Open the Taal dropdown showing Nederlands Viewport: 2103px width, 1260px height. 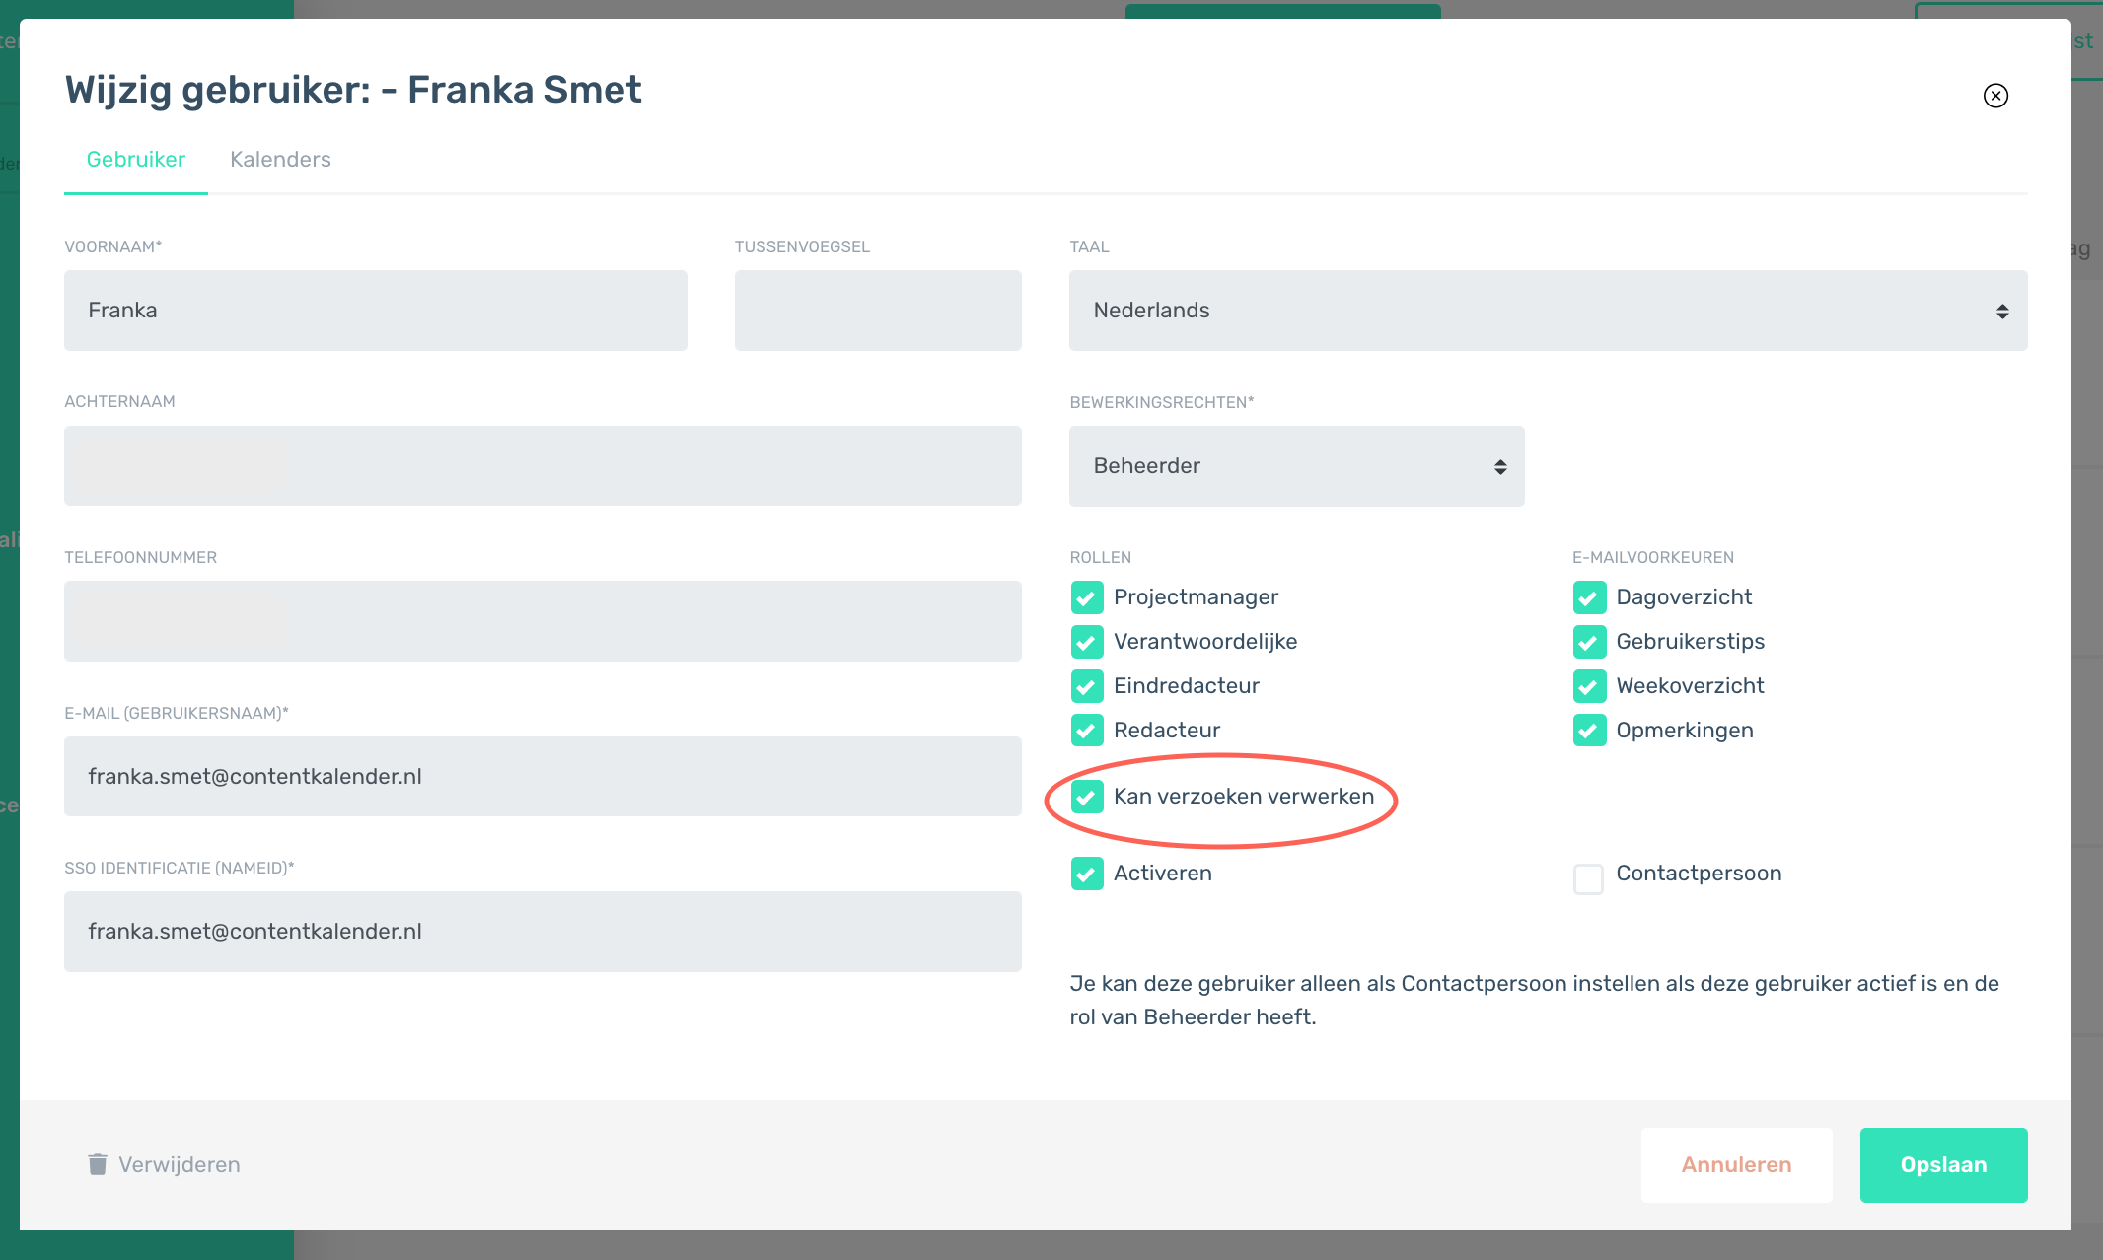click(1548, 311)
